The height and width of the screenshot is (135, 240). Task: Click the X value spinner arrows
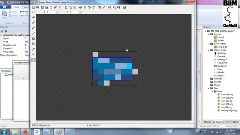[57, 12]
